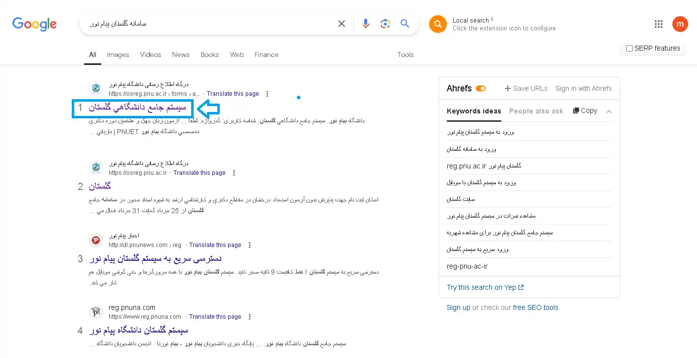This screenshot has width=697, height=358.
Task: Open the account avatar 'm'
Action: 680,24
